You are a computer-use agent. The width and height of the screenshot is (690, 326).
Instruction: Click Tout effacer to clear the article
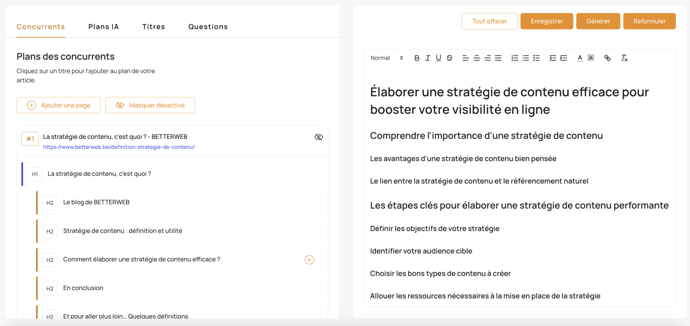coord(489,21)
